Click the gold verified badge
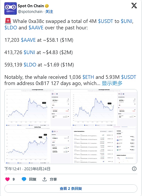The width and height of the screenshot is (142, 196). [47, 6]
